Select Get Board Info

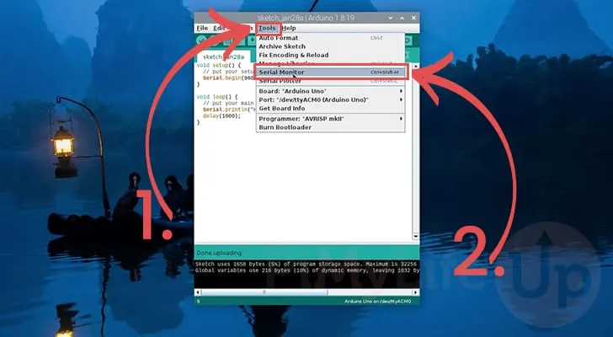click(330, 109)
